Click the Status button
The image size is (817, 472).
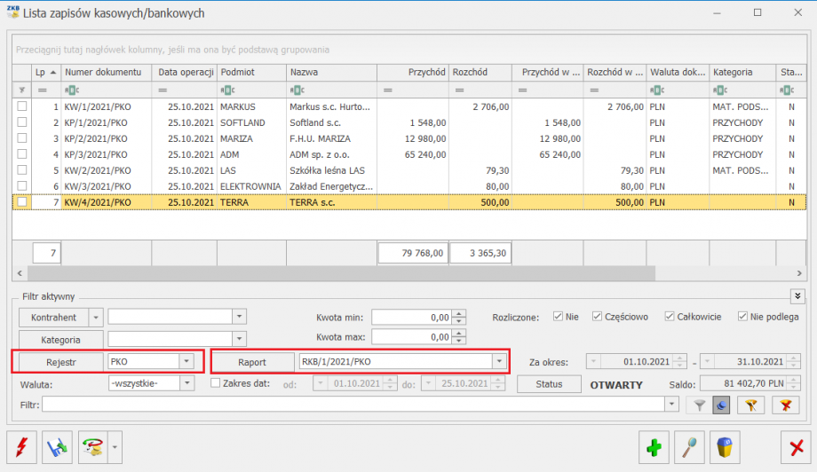tap(549, 384)
